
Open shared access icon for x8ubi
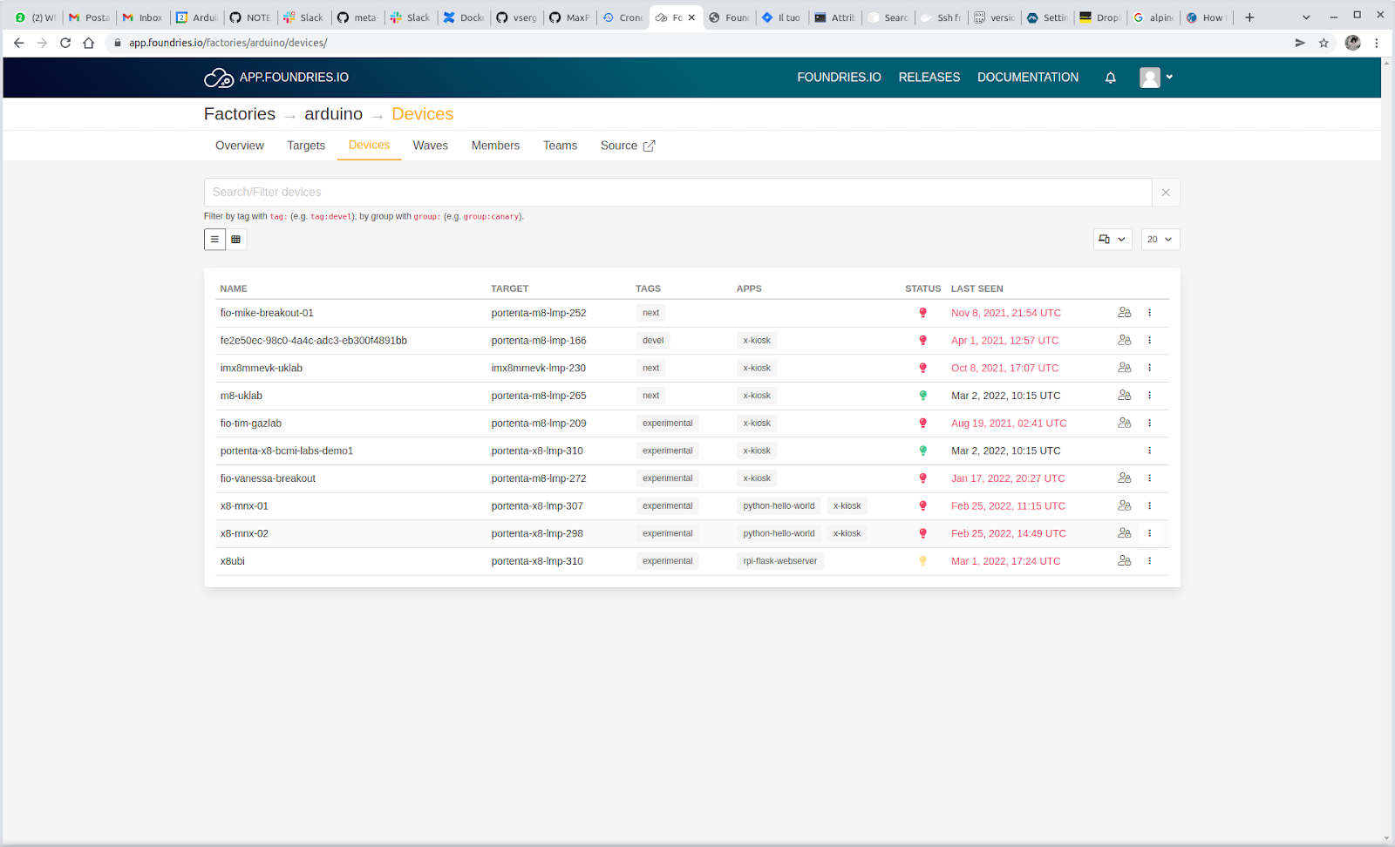1125,561
